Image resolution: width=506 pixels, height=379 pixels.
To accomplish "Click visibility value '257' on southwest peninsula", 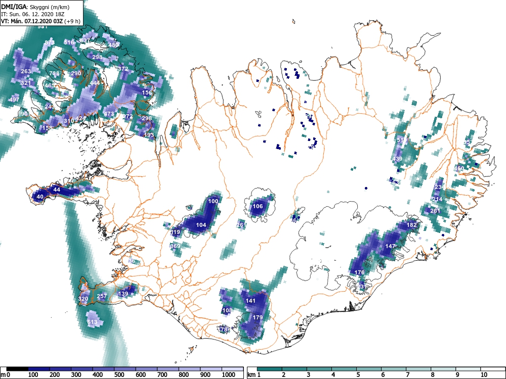I will click(102, 297).
